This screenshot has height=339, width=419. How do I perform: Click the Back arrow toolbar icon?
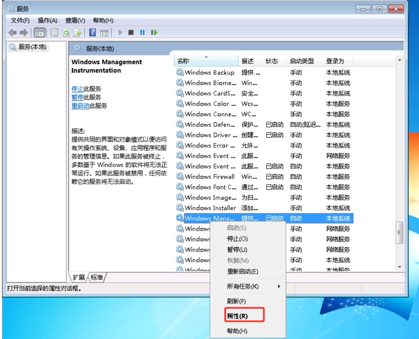(x=13, y=33)
